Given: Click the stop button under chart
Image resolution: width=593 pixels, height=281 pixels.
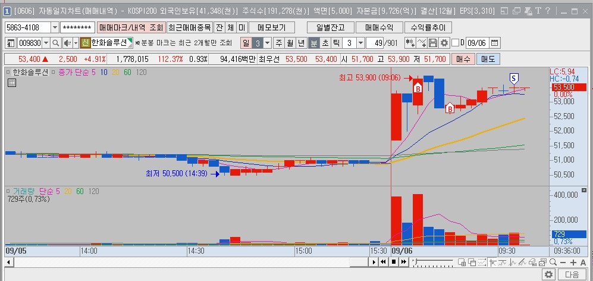Looking at the screenshot, I should pos(394,262).
